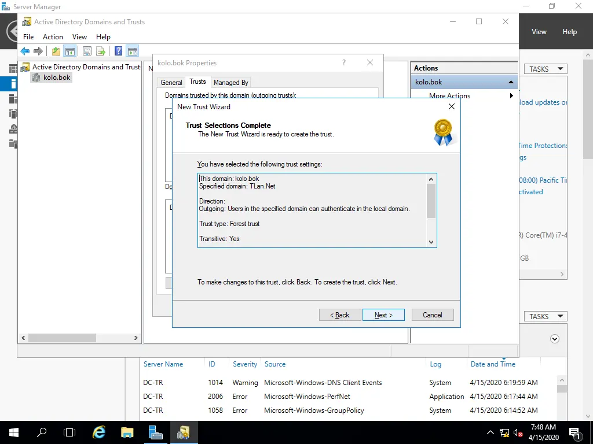Collapse the kolo.bok section in Actions pane
The image size is (593, 444).
[x=511, y=82]
